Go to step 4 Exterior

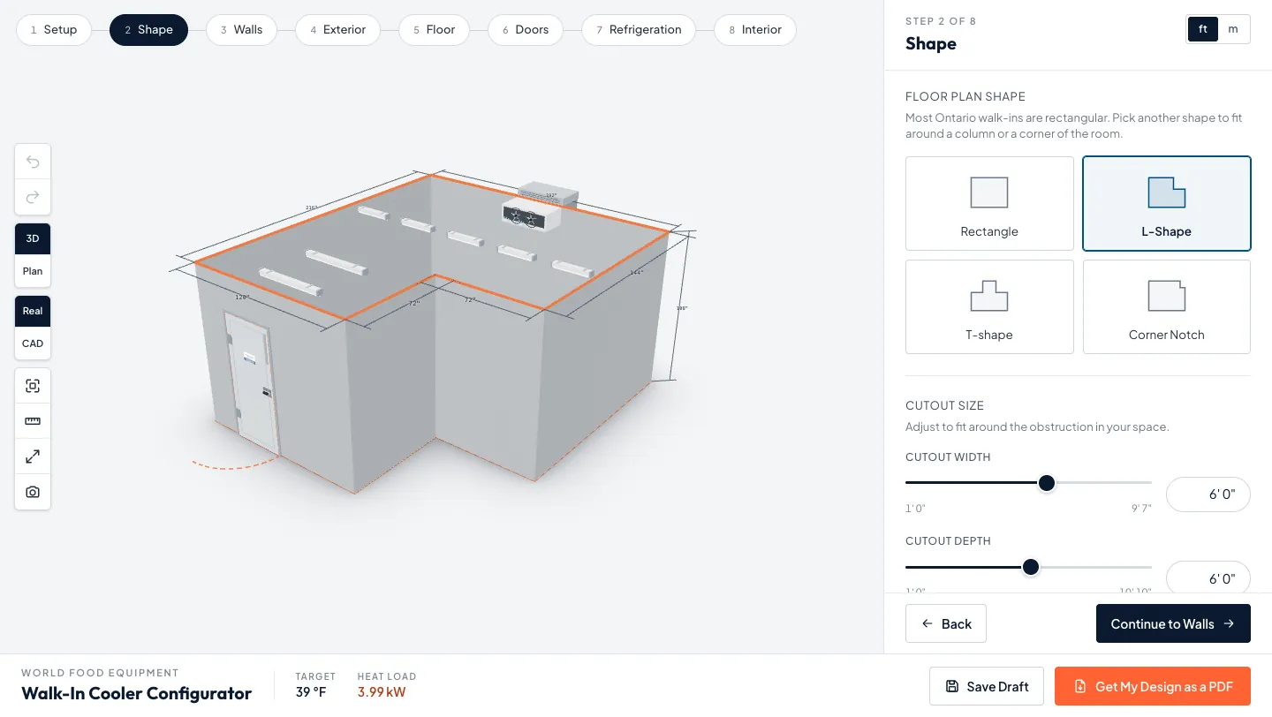coord(337,30)
